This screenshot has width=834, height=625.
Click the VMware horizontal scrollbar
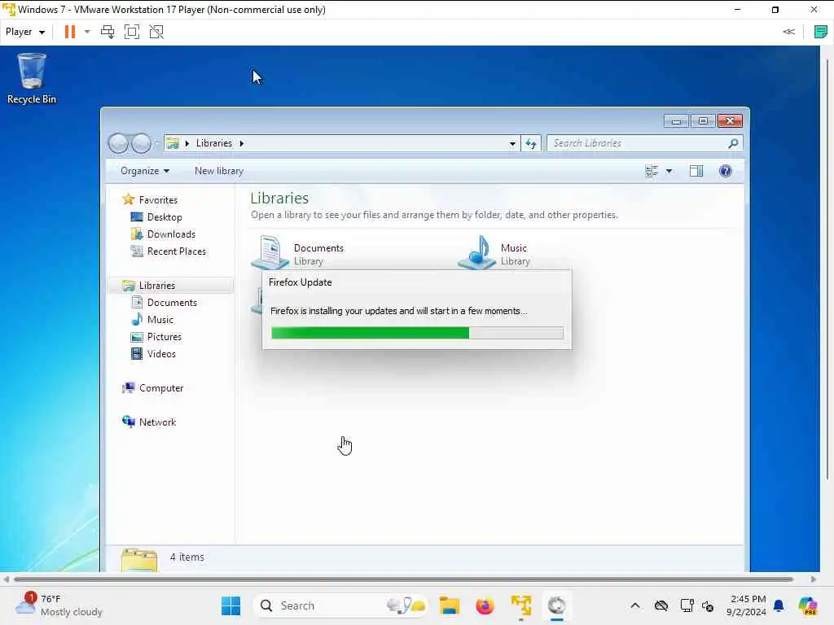tap(403, 579)
